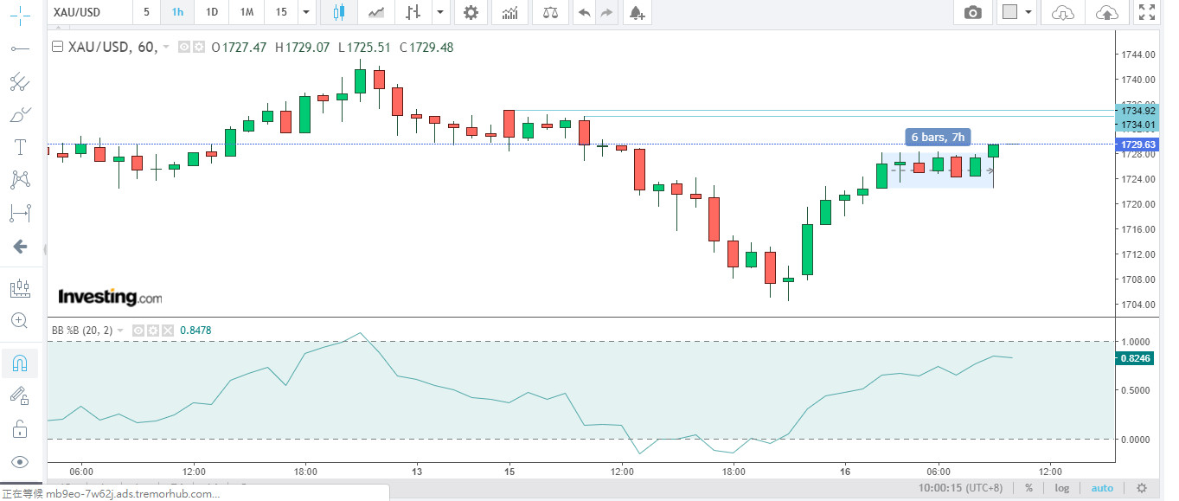Screen dimensions: 1179x501
Task: Enable percent scale at bottom right
Action: (1028, 488)
